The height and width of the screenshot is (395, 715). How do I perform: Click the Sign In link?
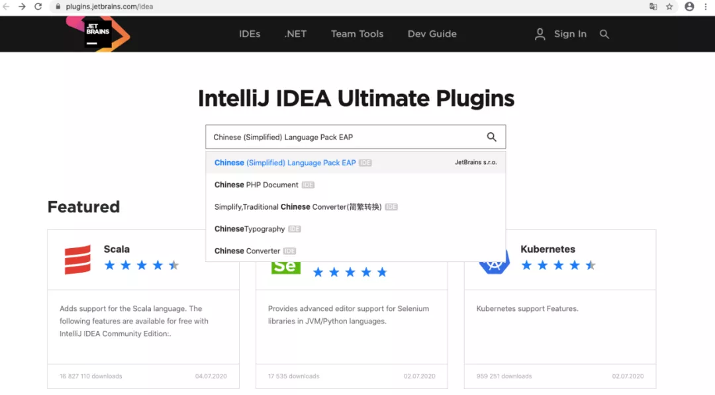click(x=570, y=34)
